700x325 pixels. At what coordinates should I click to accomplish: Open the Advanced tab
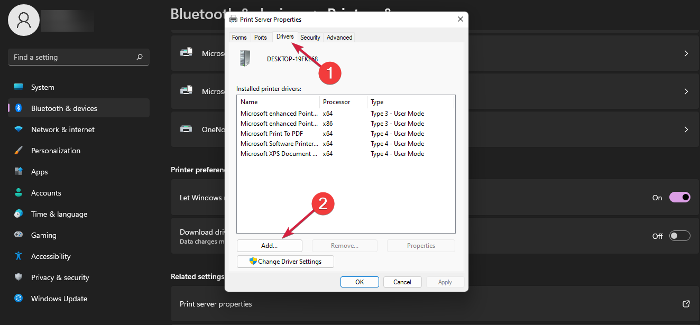coord(339,38)
